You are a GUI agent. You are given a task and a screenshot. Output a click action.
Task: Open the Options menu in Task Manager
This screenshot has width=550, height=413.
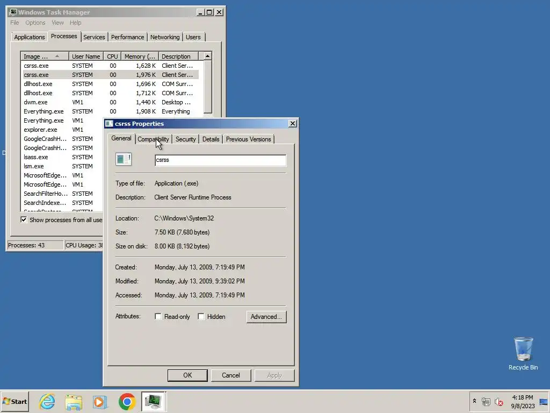click(x=35, y=23)
